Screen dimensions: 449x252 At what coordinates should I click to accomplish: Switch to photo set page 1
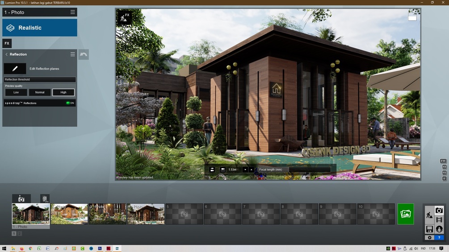pos(14,233)
